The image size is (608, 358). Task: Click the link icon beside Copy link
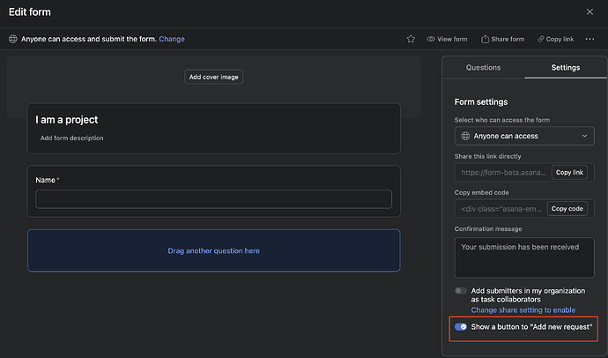(538, 39)
